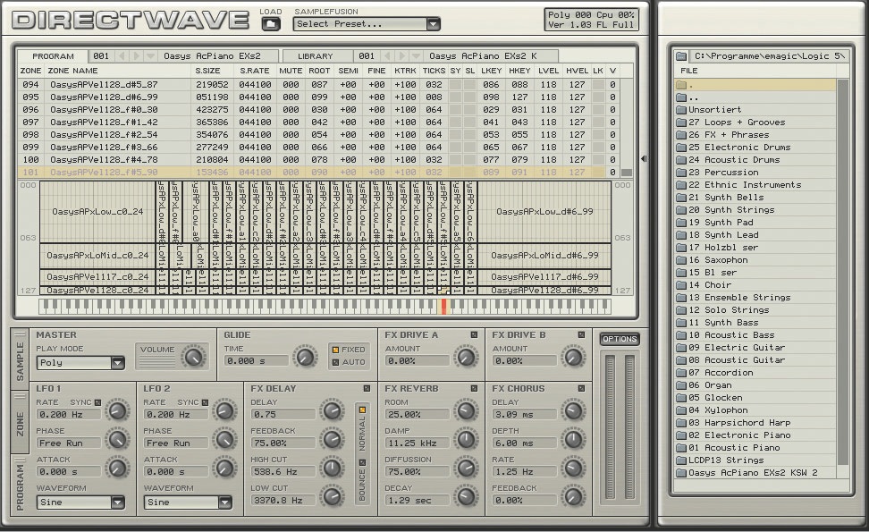
Task: Toggle FX DRIVE B on
Action: tap(581, 334)
